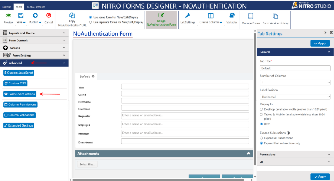Switch to the Browse tab
Image resolution: width=334 pixels, height=181 pixels.
tap(7, 7)
